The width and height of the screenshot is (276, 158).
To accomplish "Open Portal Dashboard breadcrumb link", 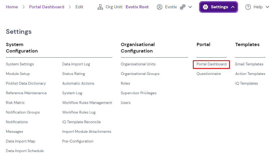I will pyautogui.click(x=47, y=7).
